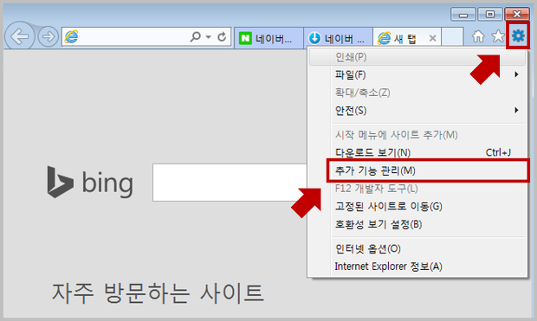This screenshot has width=537, height=321.
Task: Choose 다운로드 보기(N) menu item
Action: [x=417, y=152]
